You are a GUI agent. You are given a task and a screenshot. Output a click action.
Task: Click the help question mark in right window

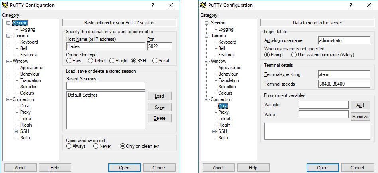coord(351,5)
